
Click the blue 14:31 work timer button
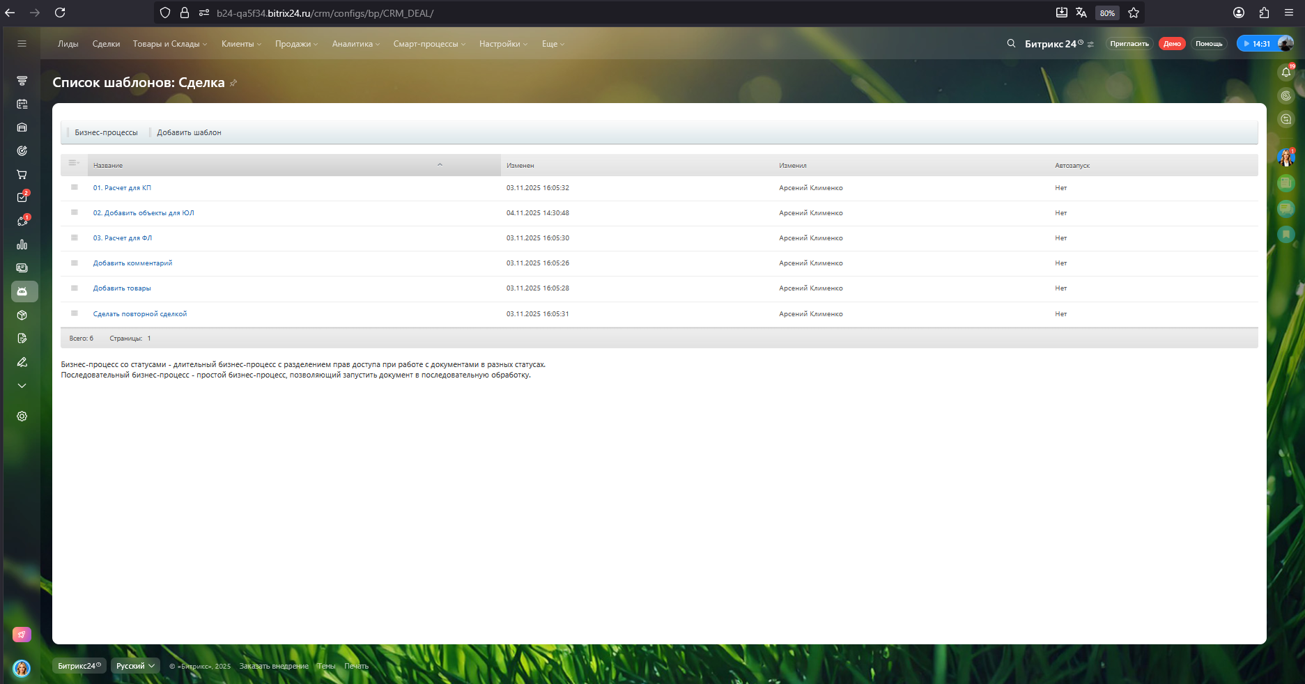pyautogui.click(x=1256, y=44)
